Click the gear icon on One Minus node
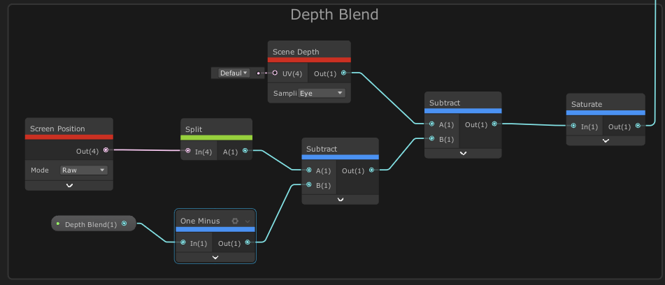This screenshot has height=285, width=665. [x=235, y=221]
